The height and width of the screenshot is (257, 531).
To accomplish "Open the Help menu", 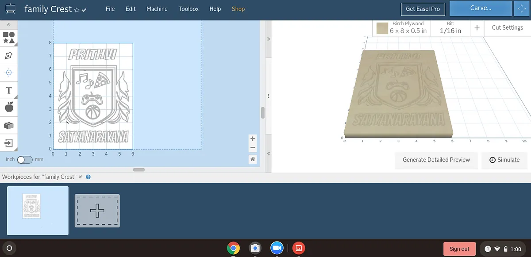I will [215, 9].
